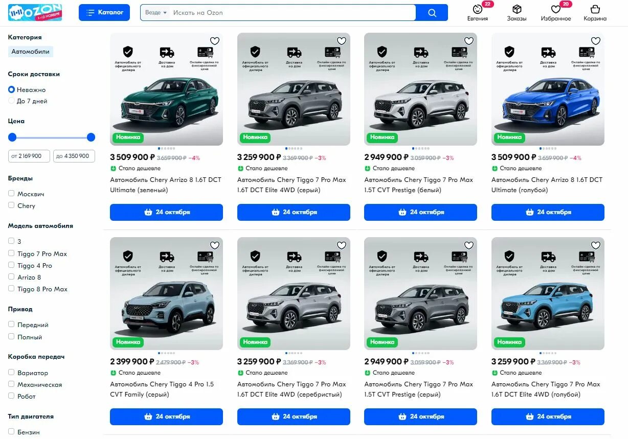
Task: Check the Москвич brand checkbox
Action: tap(11, 194)
